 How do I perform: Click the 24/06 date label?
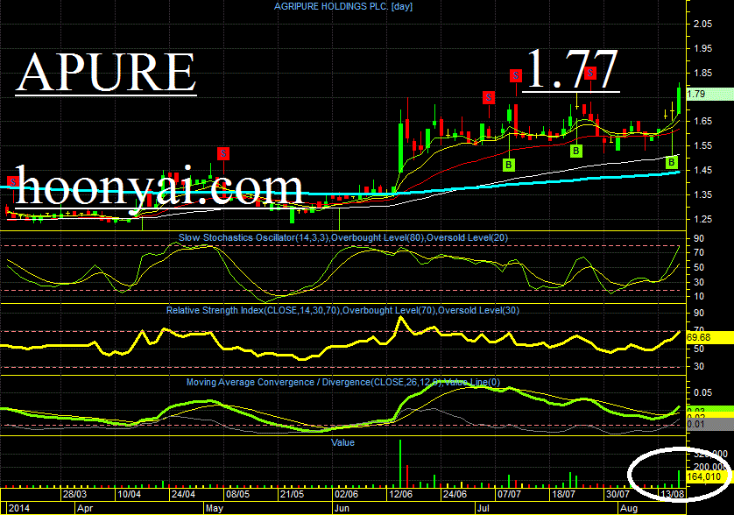pyautogui.click(x=455, y=494)
